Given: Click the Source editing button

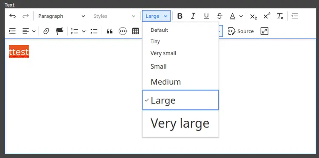Looking at the screenshot, I should tap(241, 31).
